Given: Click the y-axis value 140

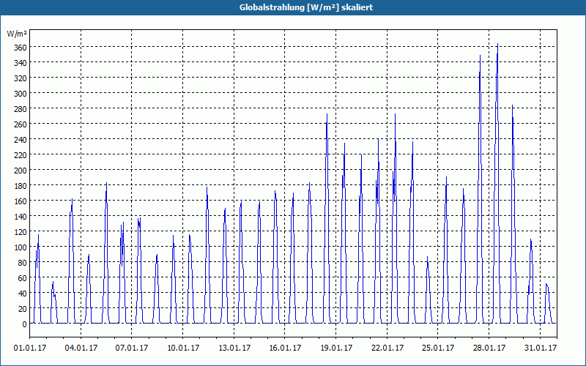Looking at the screenshot, I should click(21, 217).
